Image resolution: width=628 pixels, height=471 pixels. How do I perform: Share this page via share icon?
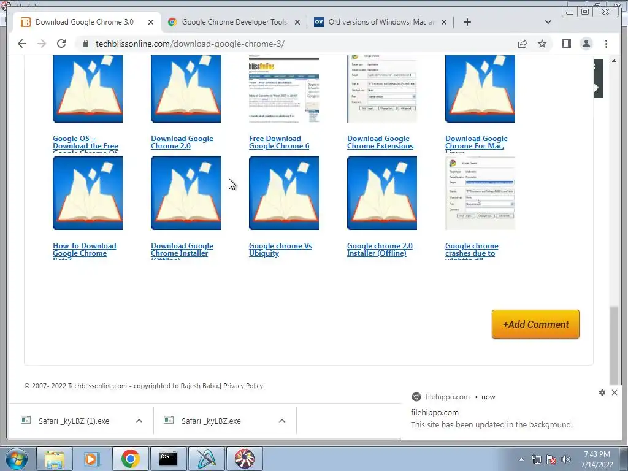(523, 44)
